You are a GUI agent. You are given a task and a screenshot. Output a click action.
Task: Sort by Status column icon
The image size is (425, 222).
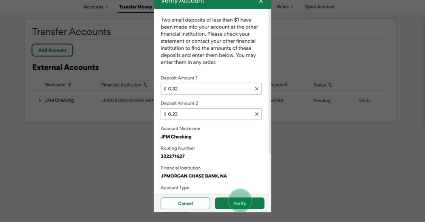(330, 85)
